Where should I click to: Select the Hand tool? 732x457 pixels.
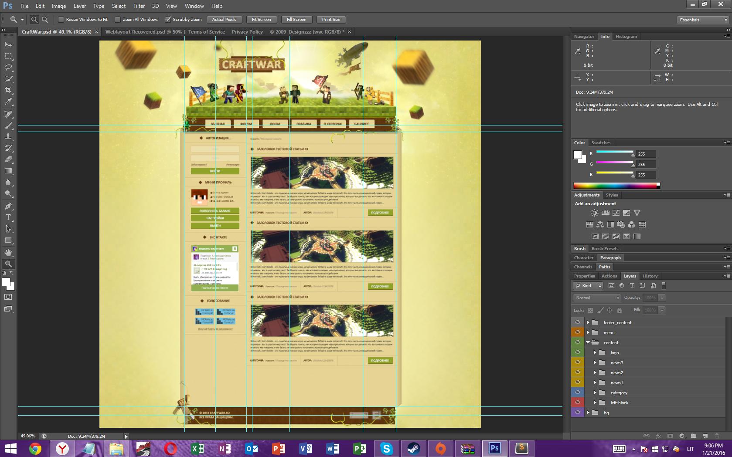pyautogui.click(x=8, y=253)
